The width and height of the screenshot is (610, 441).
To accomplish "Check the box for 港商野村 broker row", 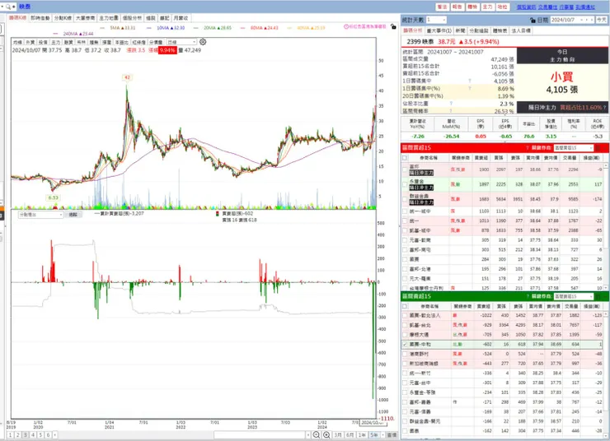I will tap(405, 354).
